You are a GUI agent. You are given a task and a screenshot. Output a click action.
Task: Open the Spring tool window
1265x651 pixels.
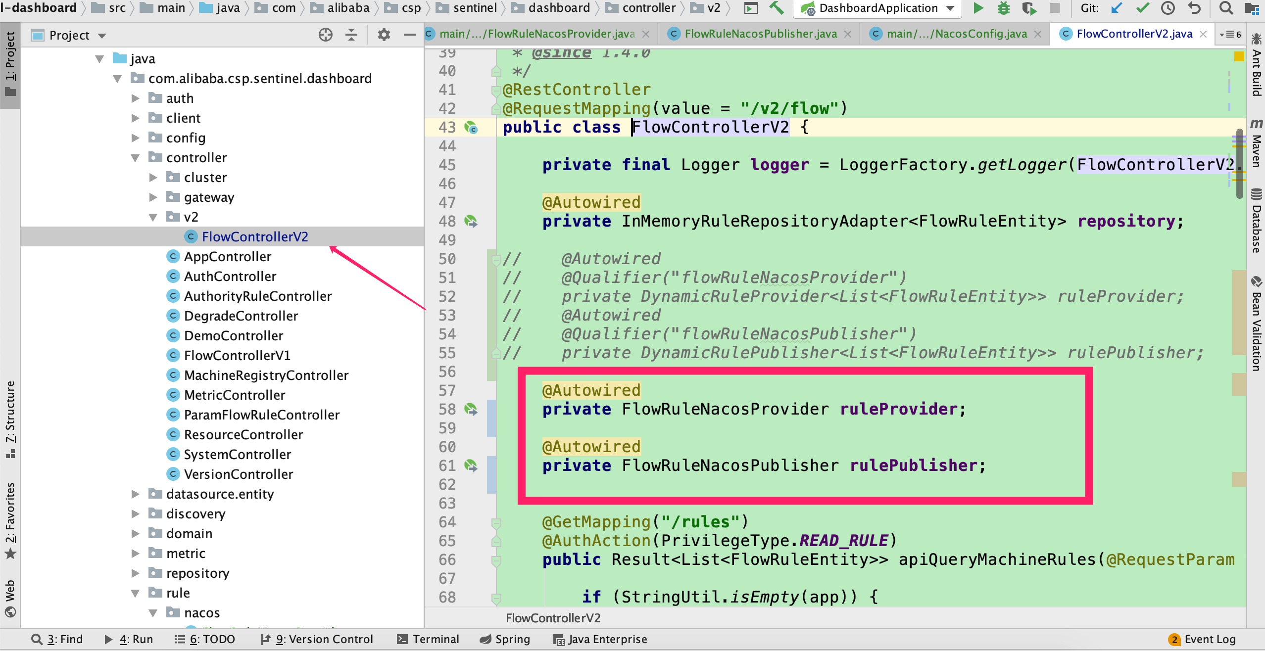pos(505,639)
